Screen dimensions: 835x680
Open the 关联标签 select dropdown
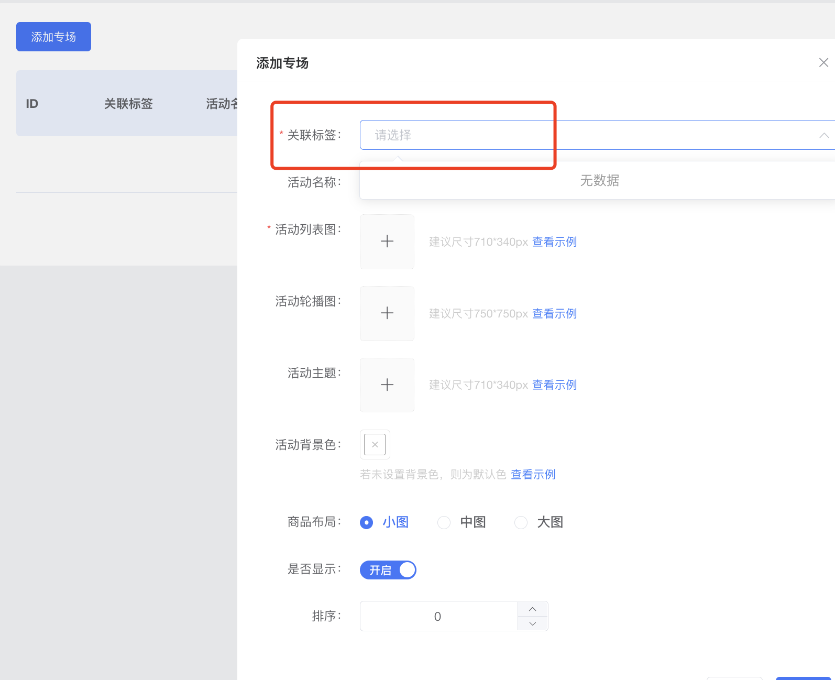click(597, 135)
